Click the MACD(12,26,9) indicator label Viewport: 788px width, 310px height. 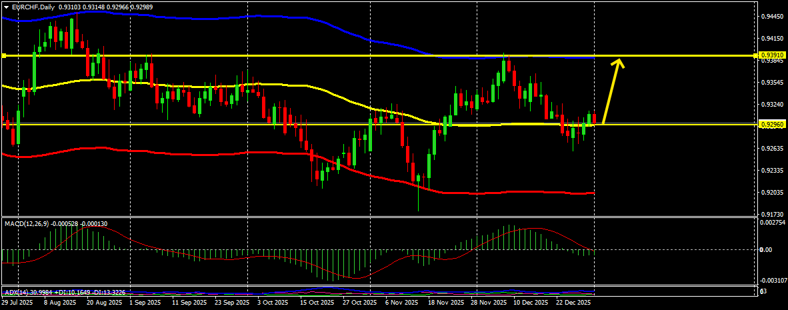point(27,223)
